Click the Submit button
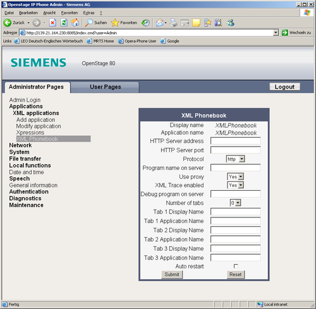Viewport: 316px width, 309px height. (x=172, y=274)
